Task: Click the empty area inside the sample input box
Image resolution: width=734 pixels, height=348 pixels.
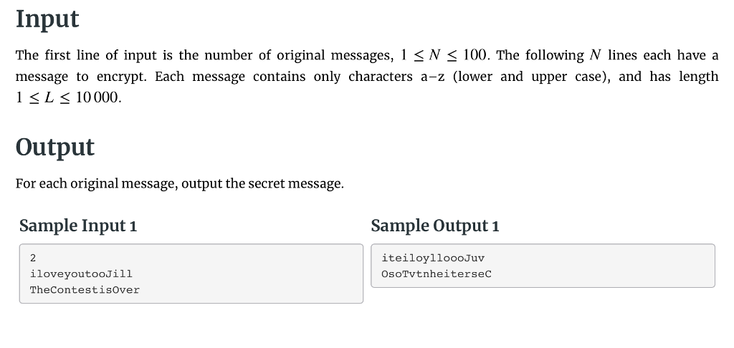Action: (x=253, y=274)
